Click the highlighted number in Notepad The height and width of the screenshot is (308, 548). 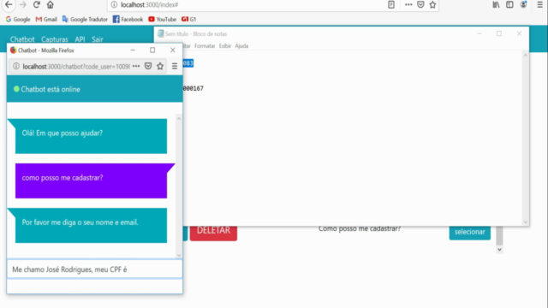[188, 63]
